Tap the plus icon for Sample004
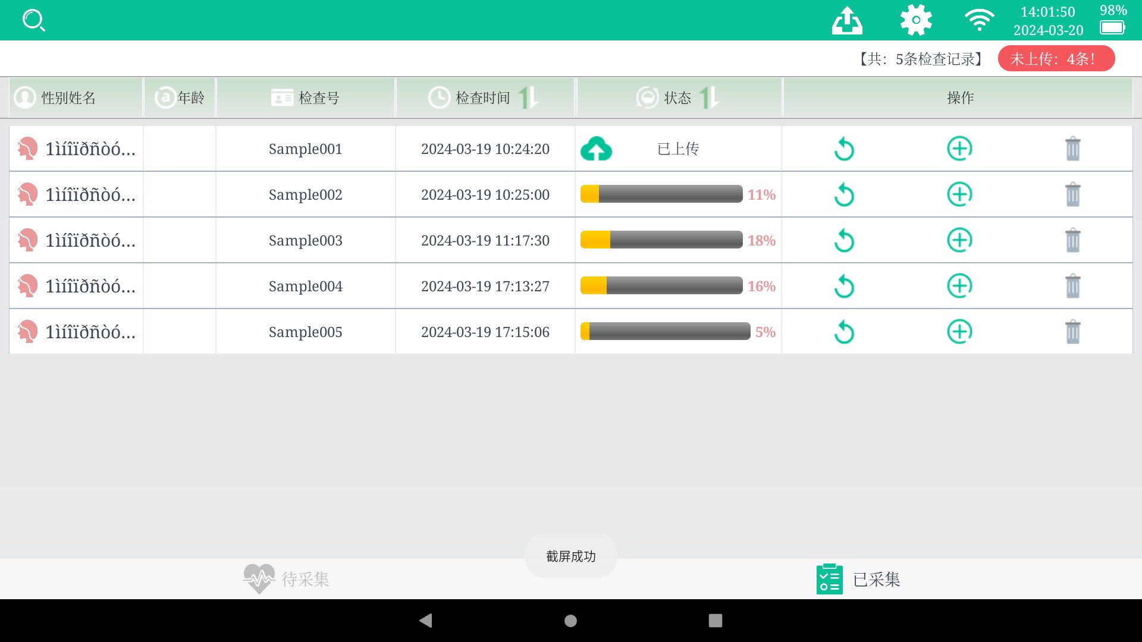 959,286
